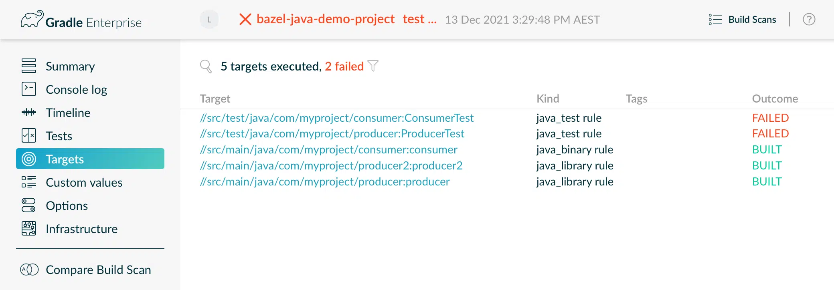Navigate to the Infrastructure page
The height and width of the screenshot is (290, 834).
(x=81, y=229)
